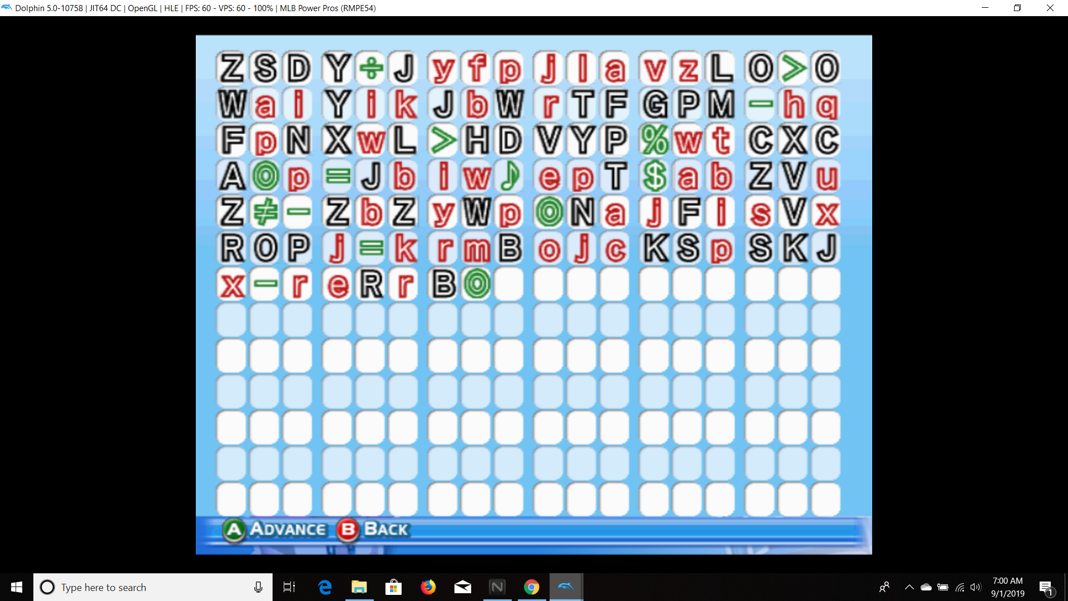
Task: Expand the hidden system tray icons chevron
Action: click(x=909, y=587)
